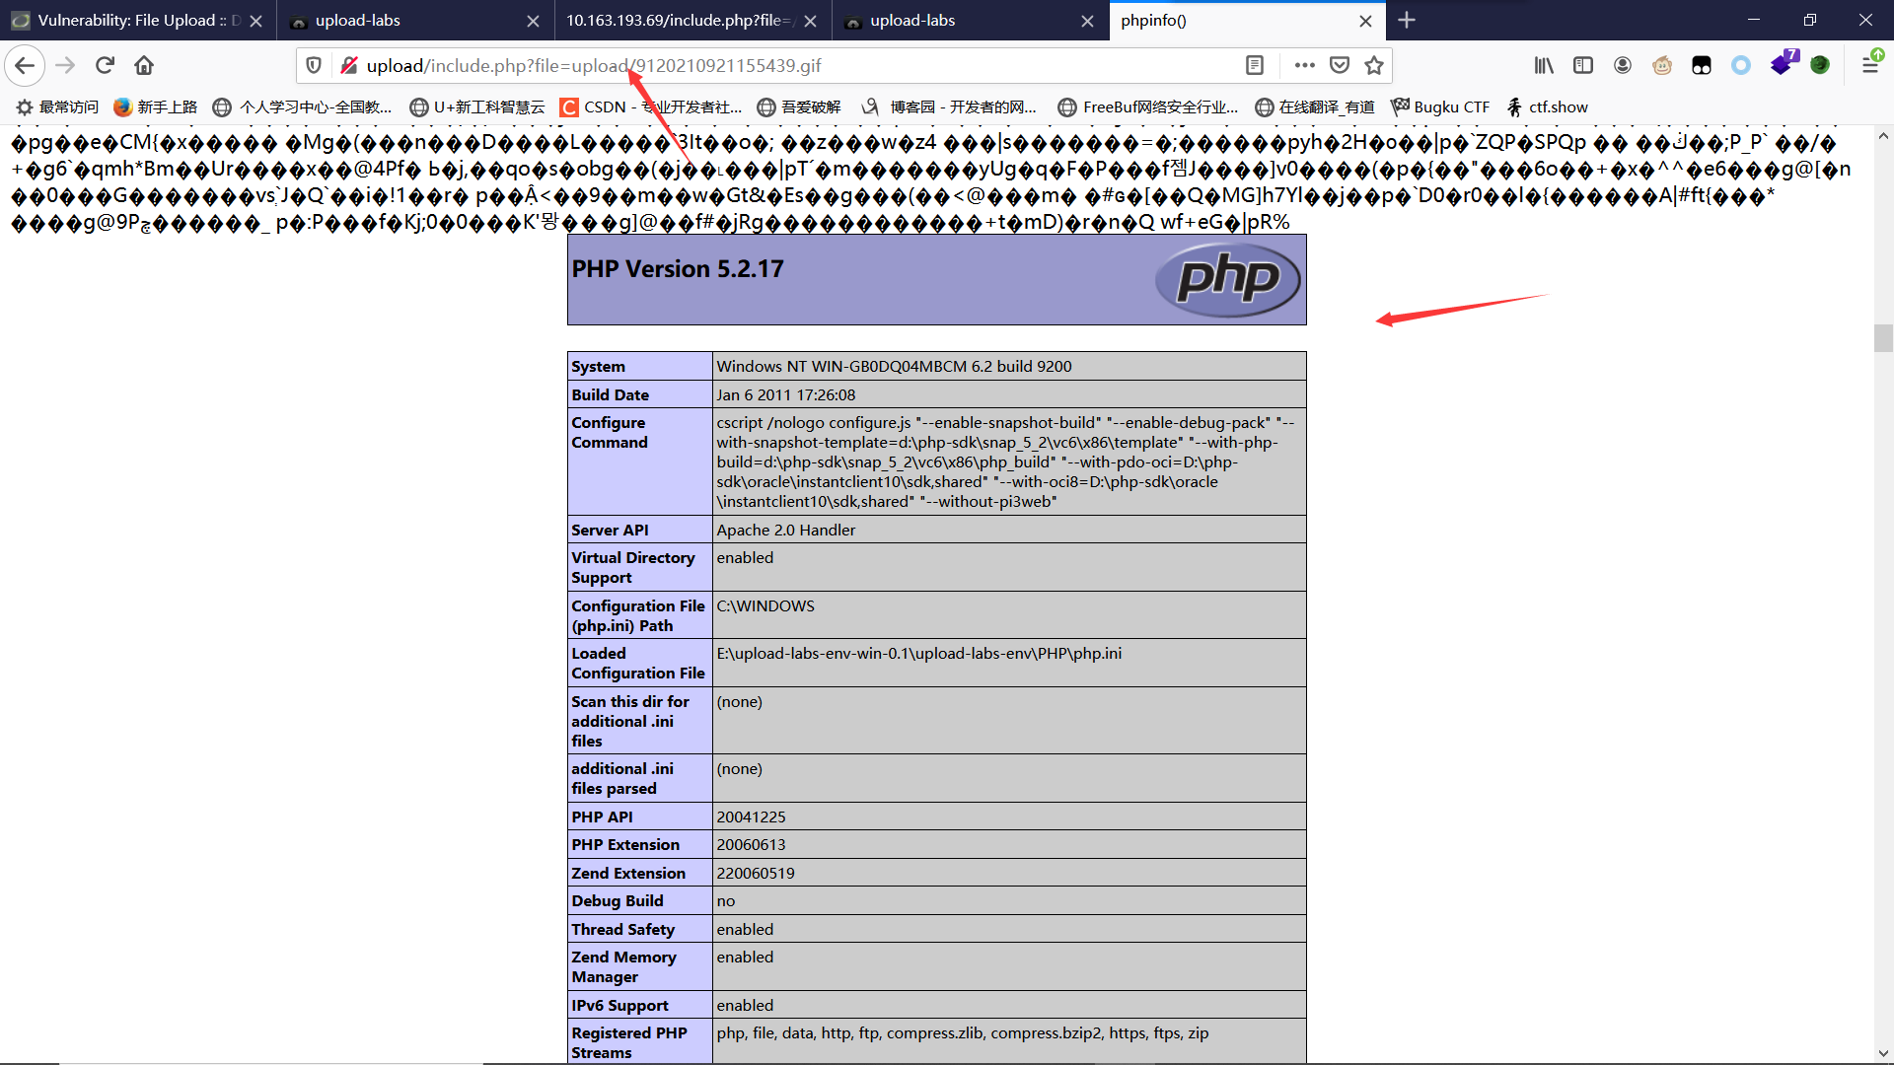Click the PHP Version 5.2.17 heading
Image resolution: width=1894 pixels, height=1065 pixels.
tap(678, 269)
